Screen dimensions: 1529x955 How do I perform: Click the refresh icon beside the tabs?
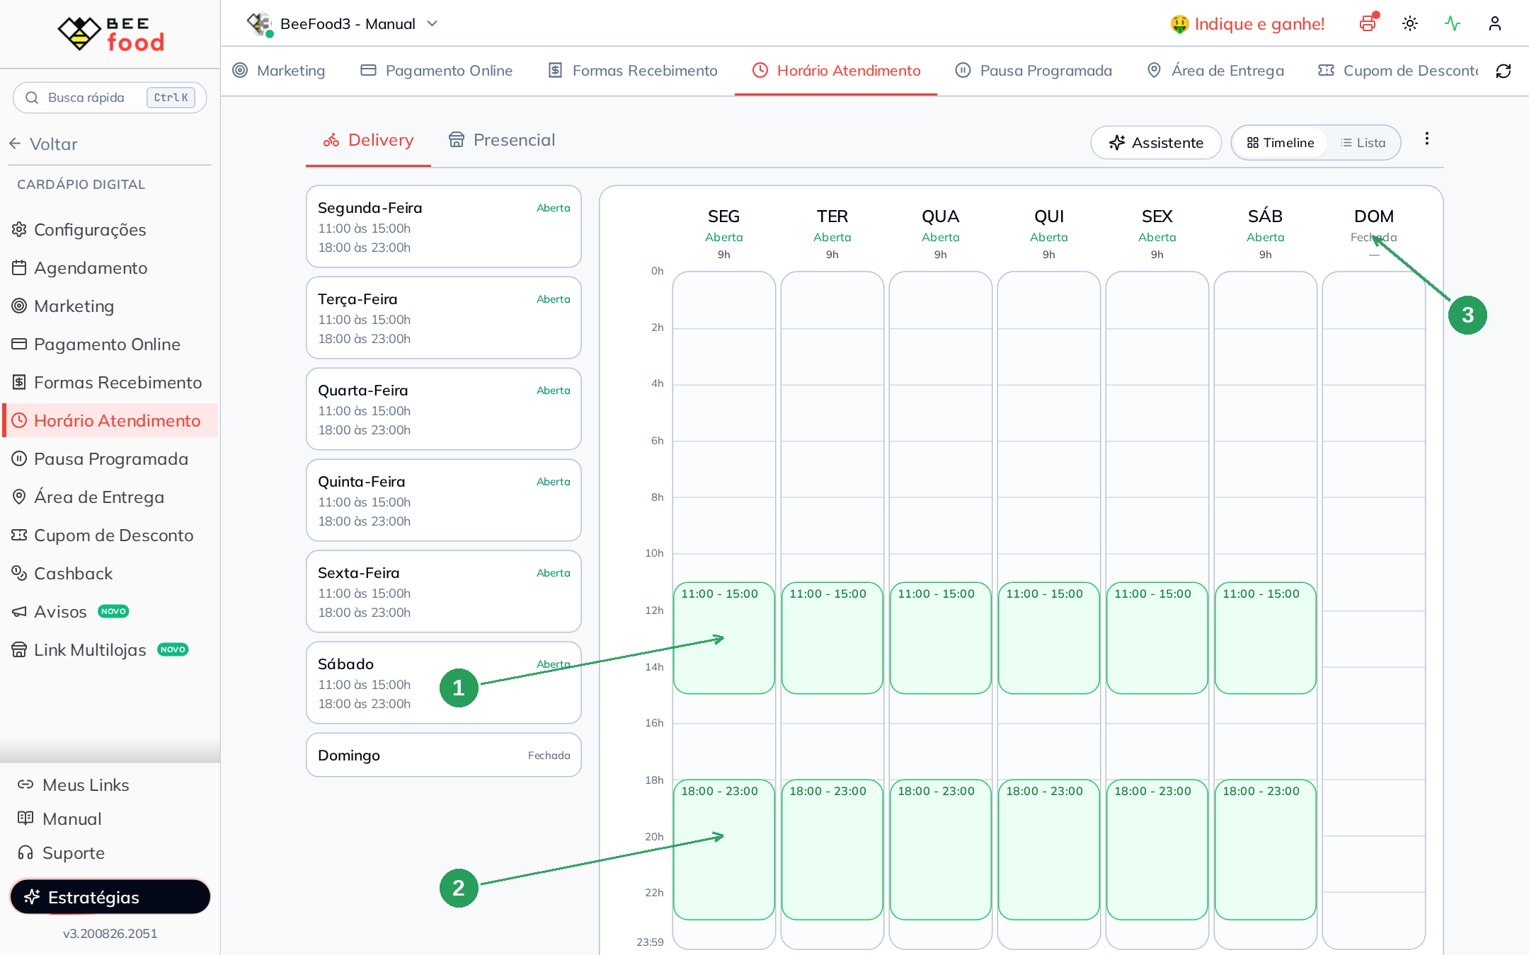coord(1504,71)
